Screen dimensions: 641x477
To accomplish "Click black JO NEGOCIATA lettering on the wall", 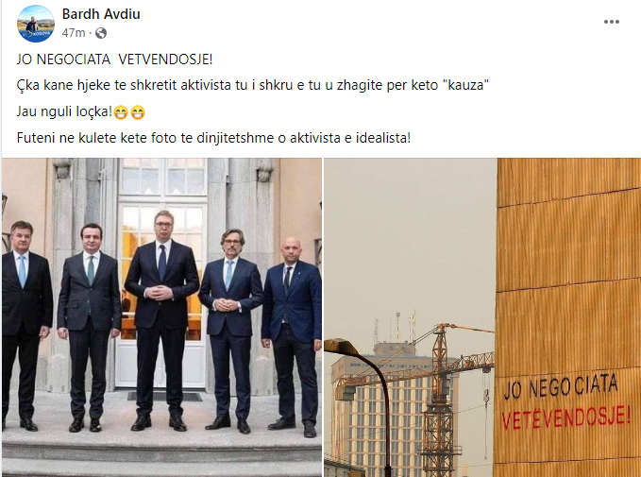I will [x=560, y=385].
